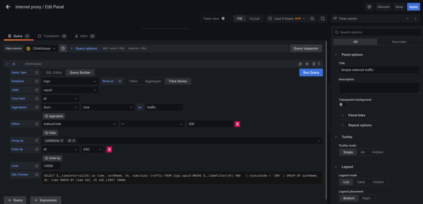Info icon next to Show as

tap(120, 81)
